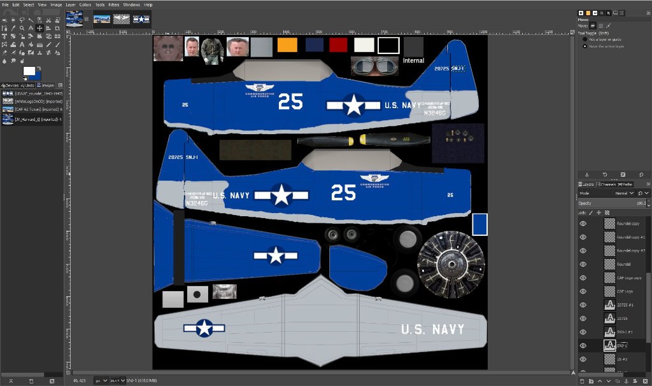Screen dimensions: 652x386
Task: Toggle visibility of the SNJ-1 layer
Action: pyautogui.click(x=583, y=346)
